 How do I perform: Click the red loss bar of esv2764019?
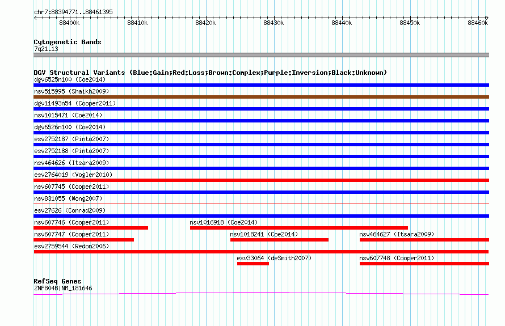point(261,180)
